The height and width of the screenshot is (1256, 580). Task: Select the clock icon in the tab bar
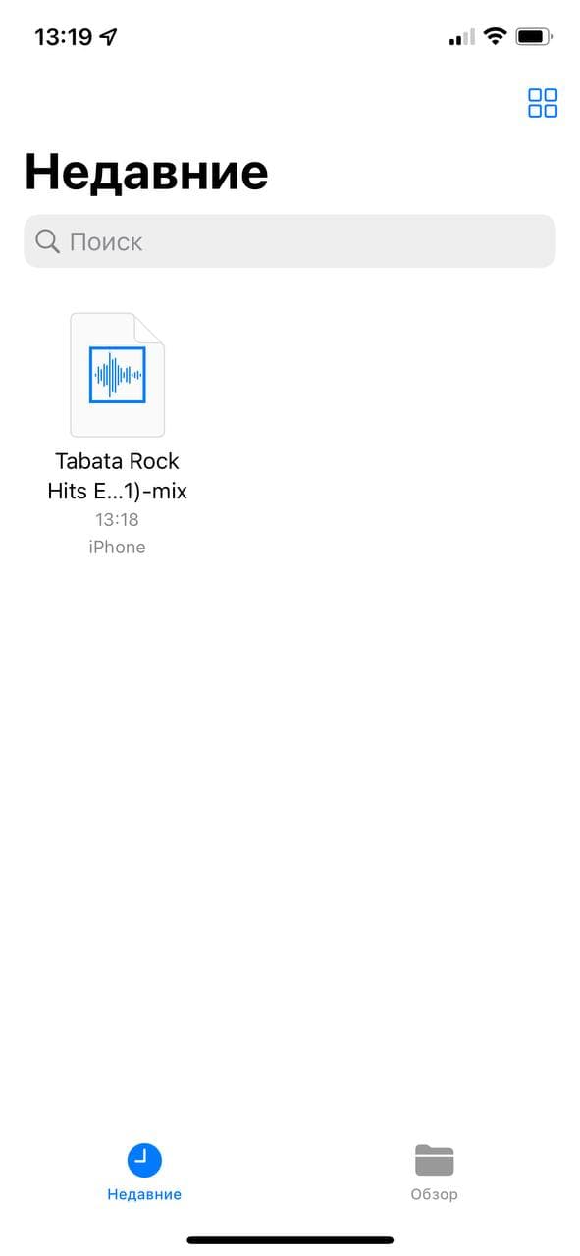144,1161
